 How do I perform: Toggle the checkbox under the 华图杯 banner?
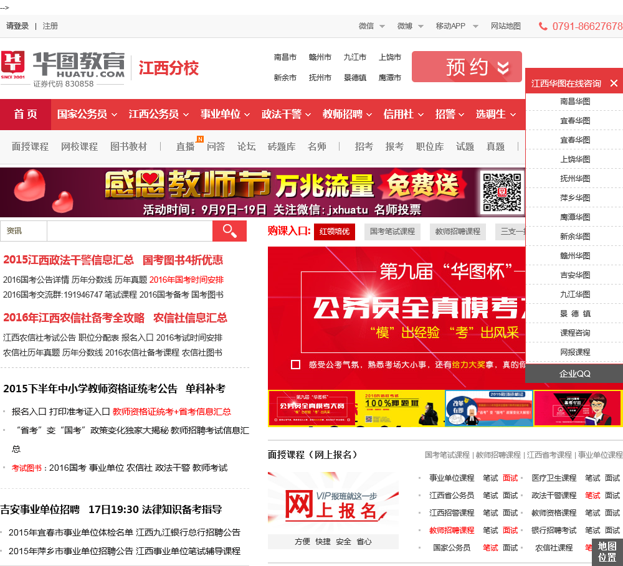pos(295,364)
